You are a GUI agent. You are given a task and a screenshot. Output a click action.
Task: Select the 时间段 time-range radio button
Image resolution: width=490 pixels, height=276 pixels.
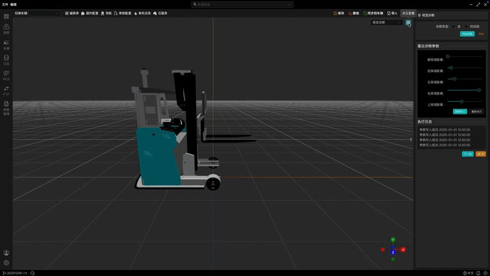(x=466, y=26)
